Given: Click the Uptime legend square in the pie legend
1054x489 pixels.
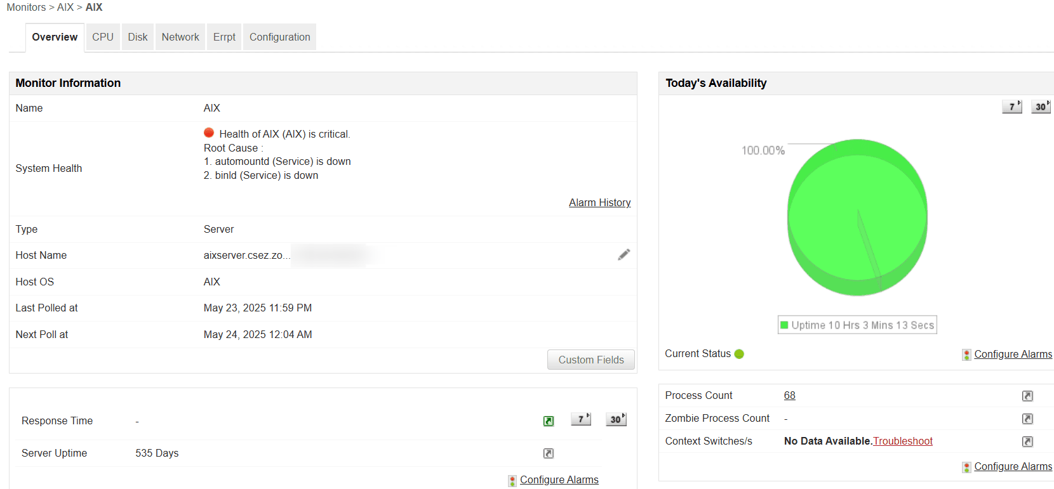Looking at the screenshot, I should (x=785, y=324).
